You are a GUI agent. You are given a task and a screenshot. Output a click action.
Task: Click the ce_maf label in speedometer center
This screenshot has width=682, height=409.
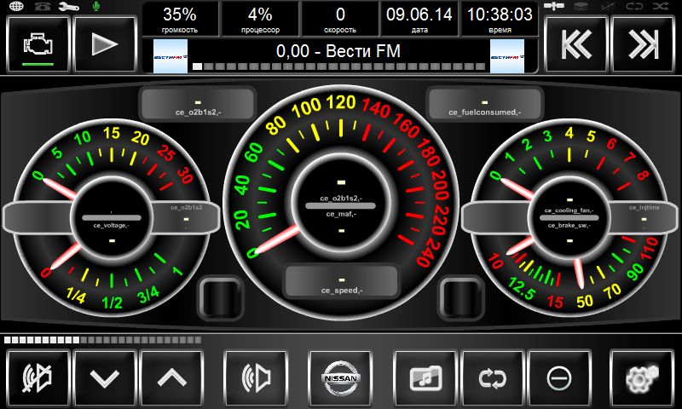point(342,214)
